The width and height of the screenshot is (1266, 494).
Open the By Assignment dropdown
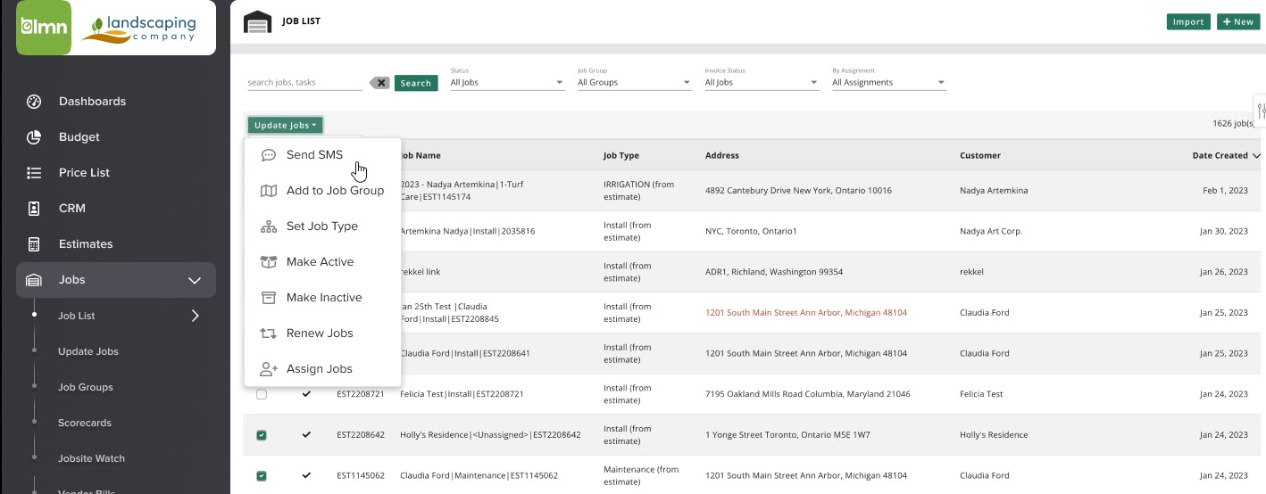(x=889, y=82)
